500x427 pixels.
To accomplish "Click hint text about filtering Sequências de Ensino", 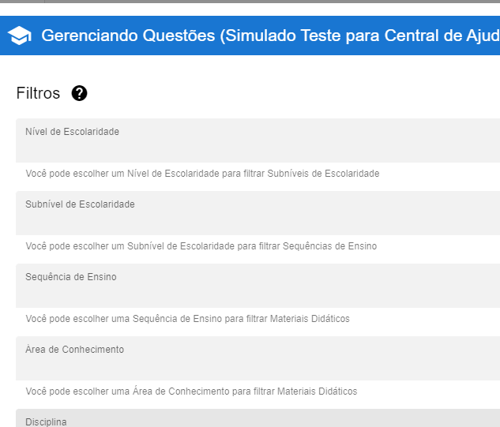I will point(201,246).
